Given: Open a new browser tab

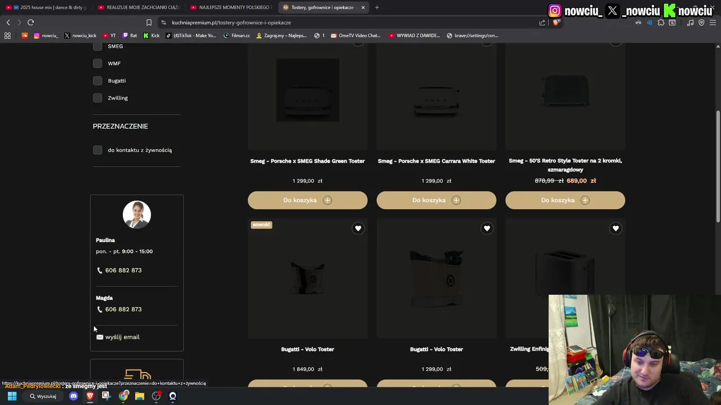Looking at the screenshot, I should (377, 7).
